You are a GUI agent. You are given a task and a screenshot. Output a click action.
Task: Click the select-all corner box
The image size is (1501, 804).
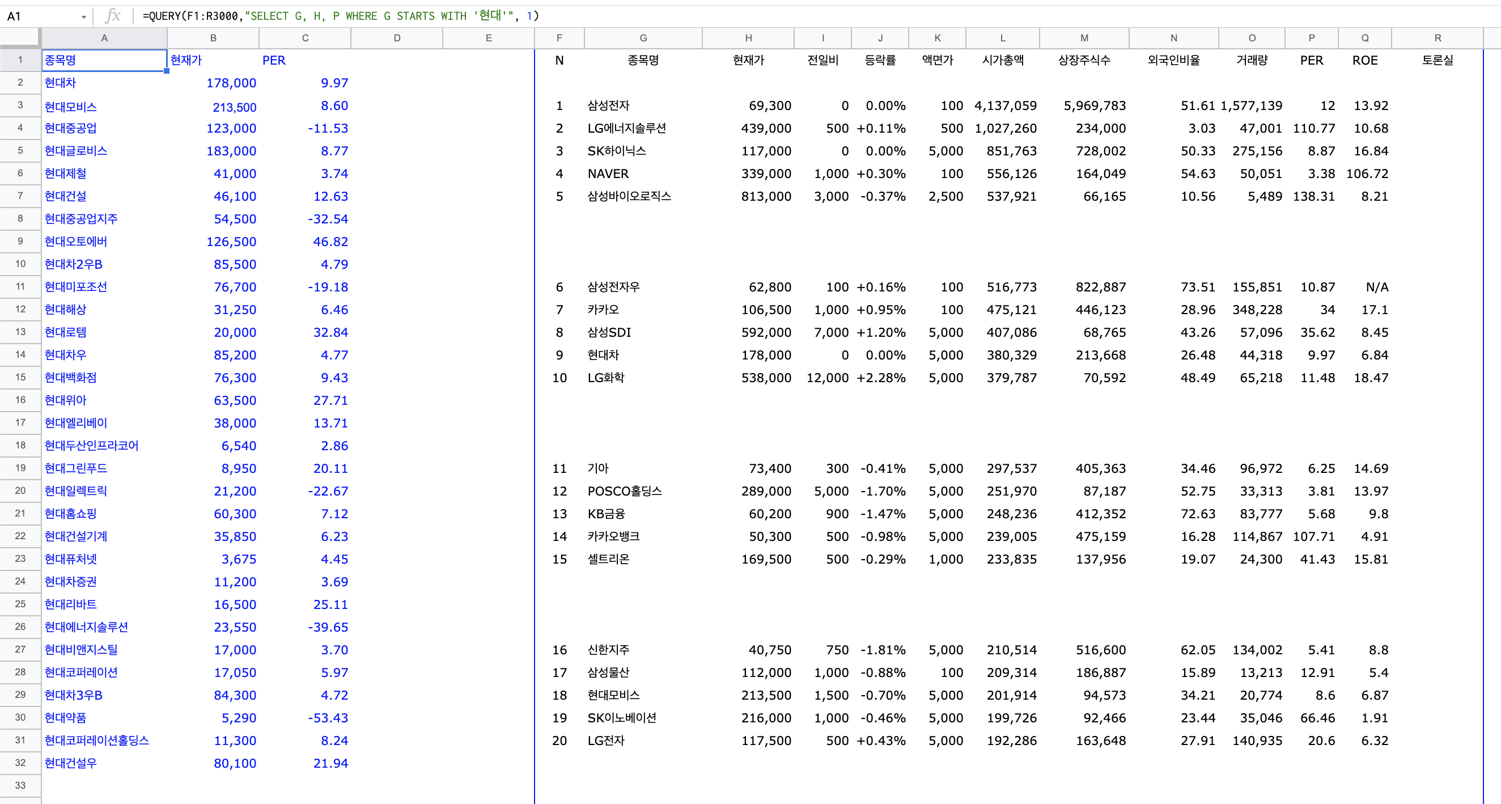(x=20, y=38)
